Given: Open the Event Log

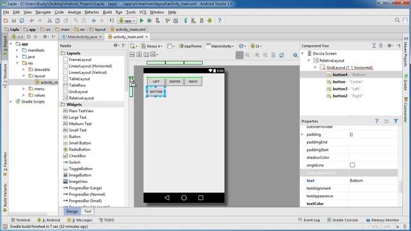Looking at the screenshot, I should pyautogui.click(x=309, y=220).
